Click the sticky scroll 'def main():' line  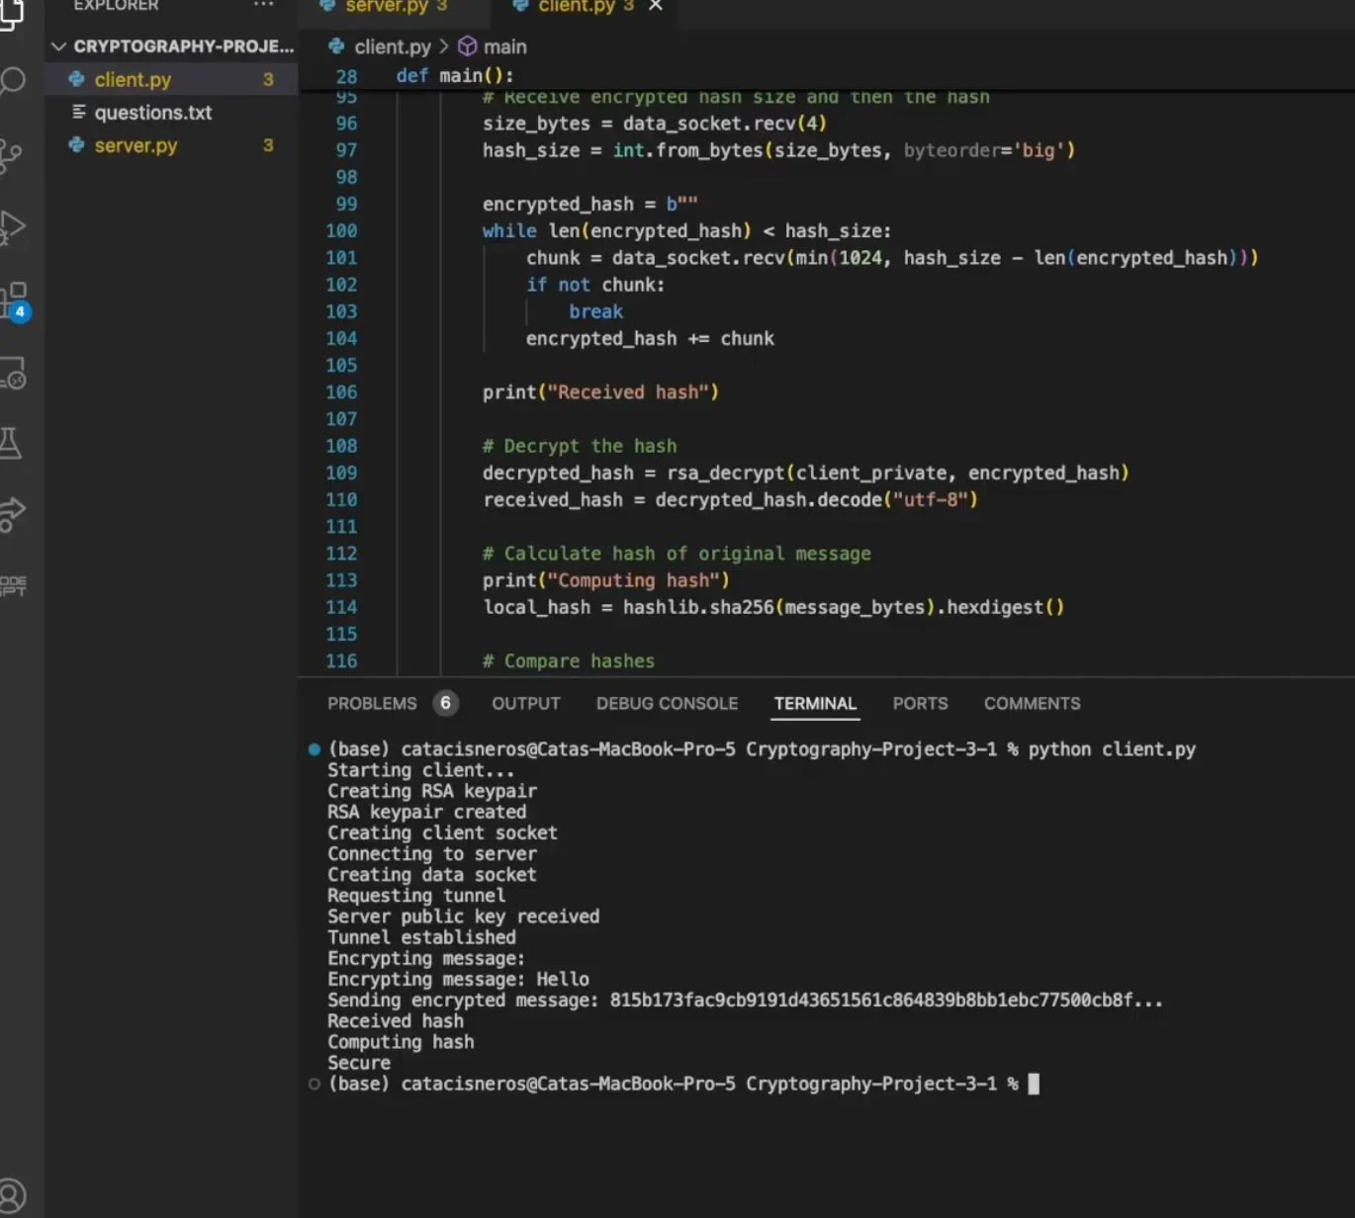tap(455, 76)
